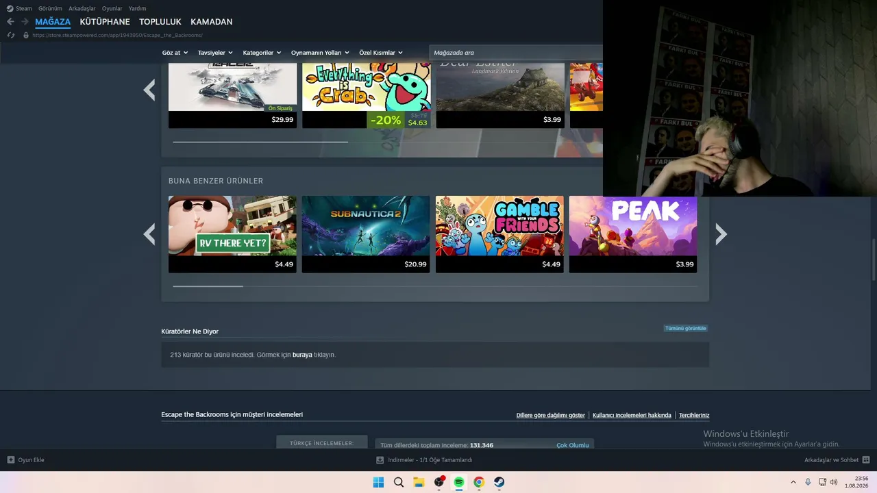Click the upper carousel horizontal scroll bar

coord(260,142)
